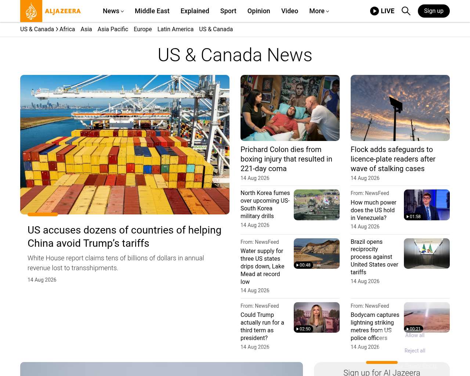Click the woman presenter White House thumbnail
The height and width of the screenshot is (376, 470).
coord(317,317)
